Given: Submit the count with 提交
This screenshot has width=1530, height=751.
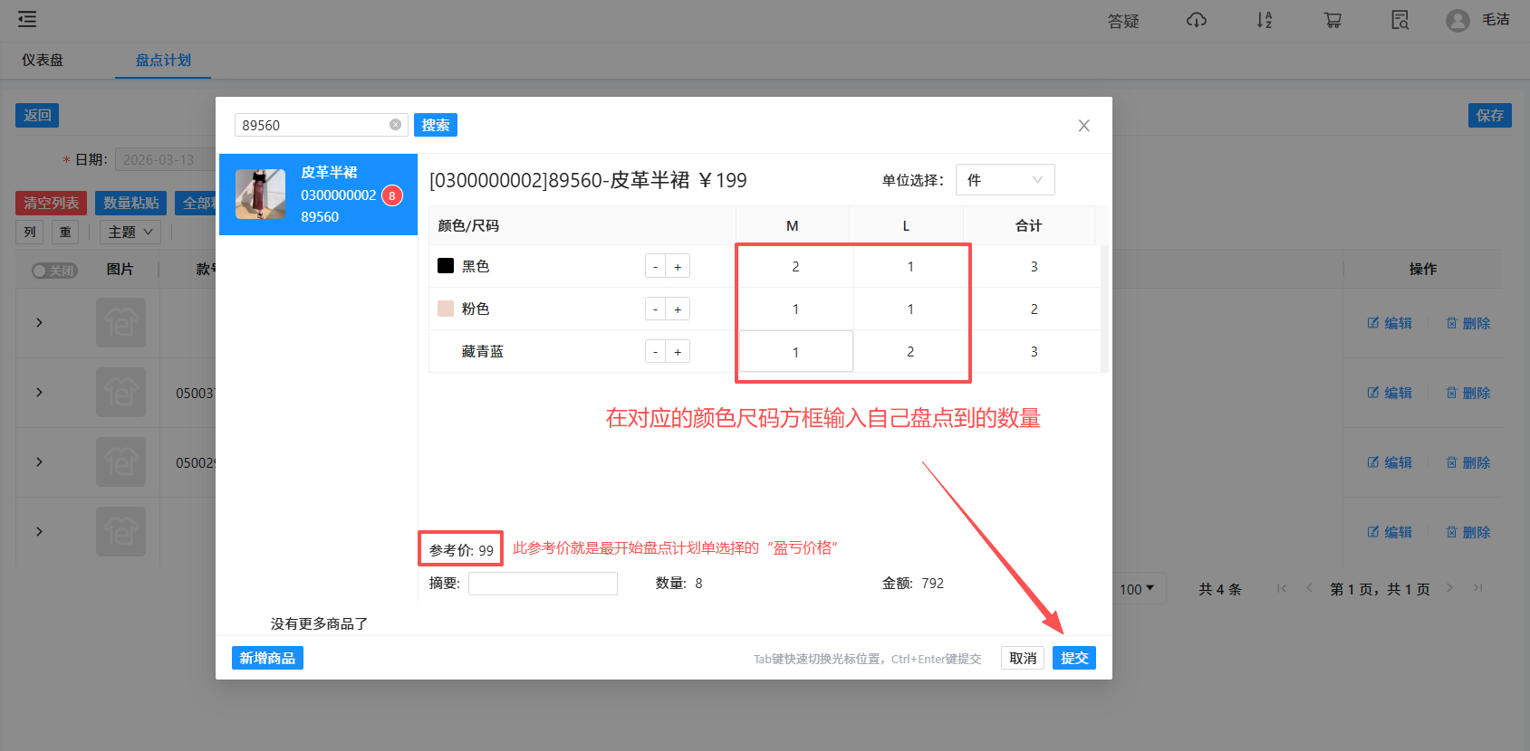Looking at the screenshot, I should point(1074,658).
